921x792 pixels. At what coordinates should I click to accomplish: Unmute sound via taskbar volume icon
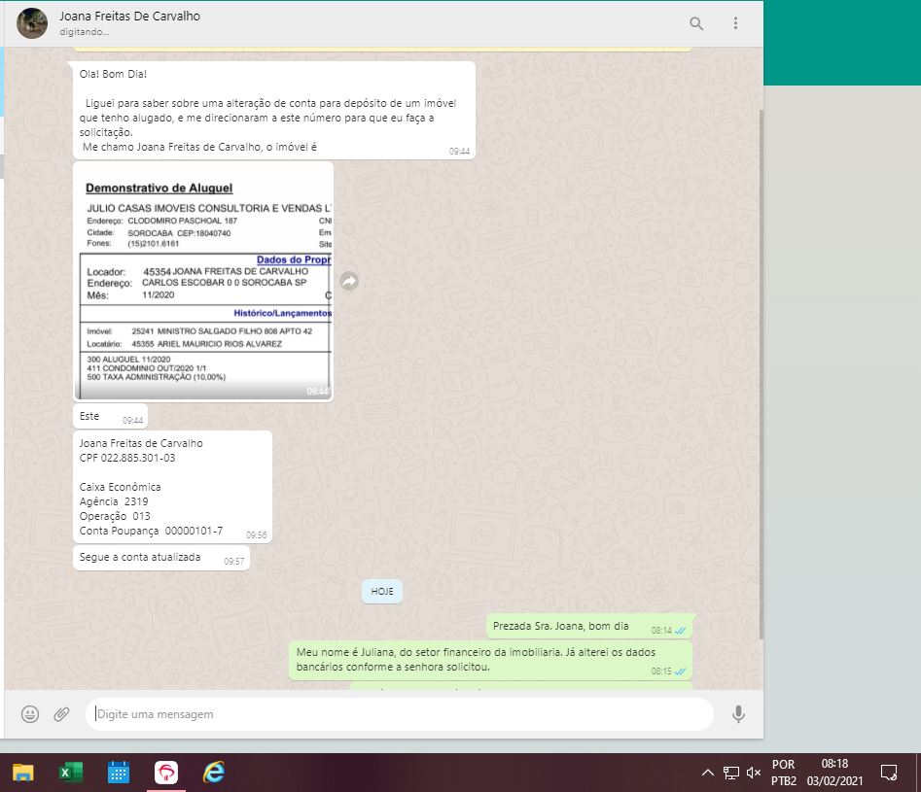pos(754,773)
